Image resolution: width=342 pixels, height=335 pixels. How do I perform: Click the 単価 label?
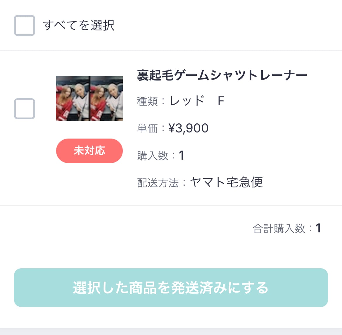point(147,129)
